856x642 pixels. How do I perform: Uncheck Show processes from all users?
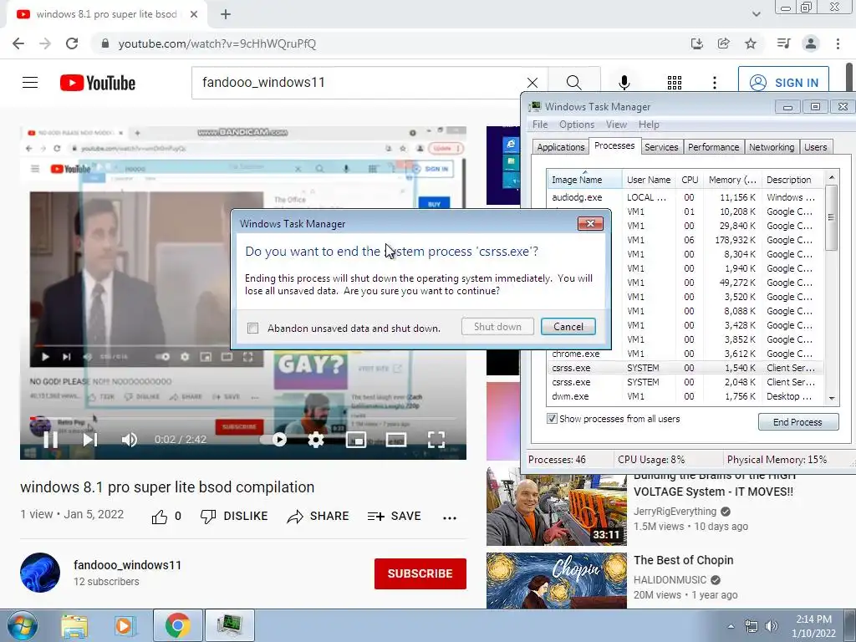[x=552, y=419]
